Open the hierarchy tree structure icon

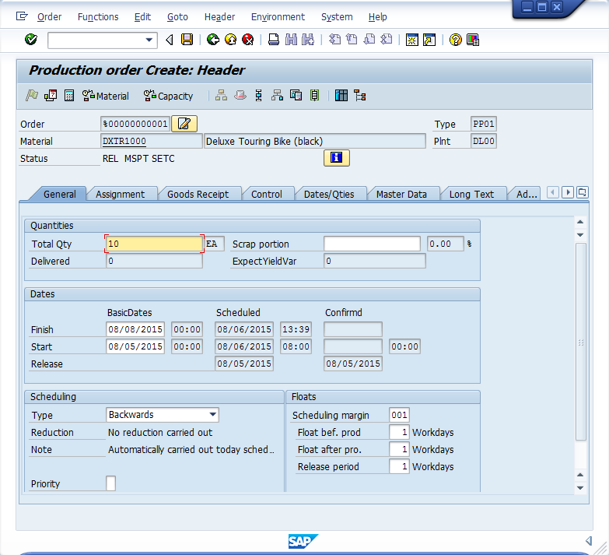point(360,95)
